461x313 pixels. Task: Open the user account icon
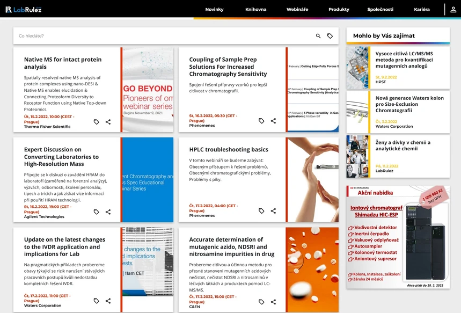[x=453, y=10]
